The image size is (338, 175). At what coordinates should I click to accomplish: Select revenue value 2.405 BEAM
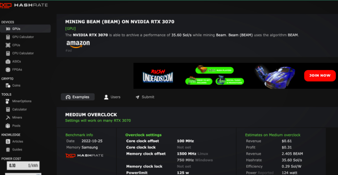(x=292, y=154)
